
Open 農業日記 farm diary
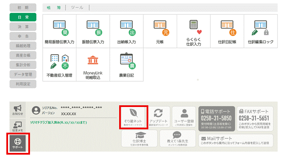[126, 64]
